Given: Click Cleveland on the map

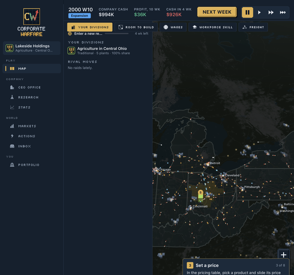Looking at the screenshot, I should tap(232, 175).
